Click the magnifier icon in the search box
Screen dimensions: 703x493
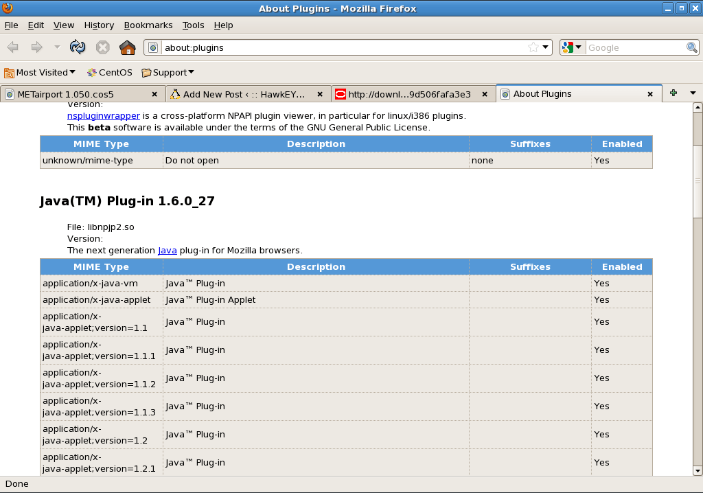pyautogui.click(x=691, y=47)
